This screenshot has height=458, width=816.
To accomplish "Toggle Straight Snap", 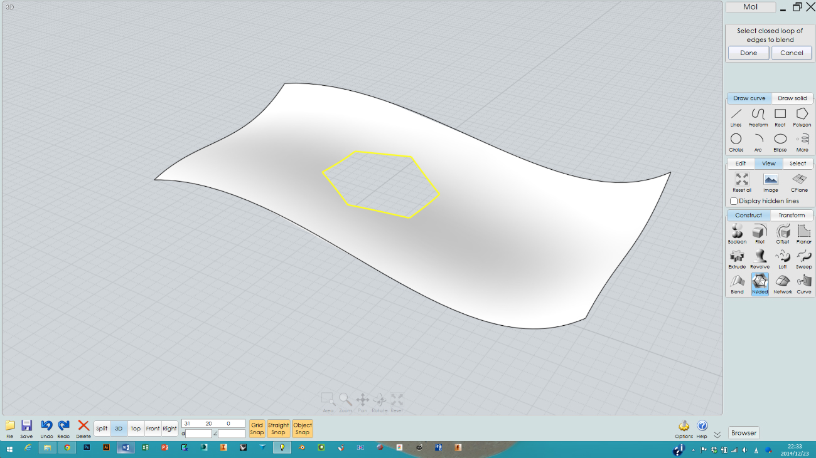I will pyautogui.click(x=278, y=429).
